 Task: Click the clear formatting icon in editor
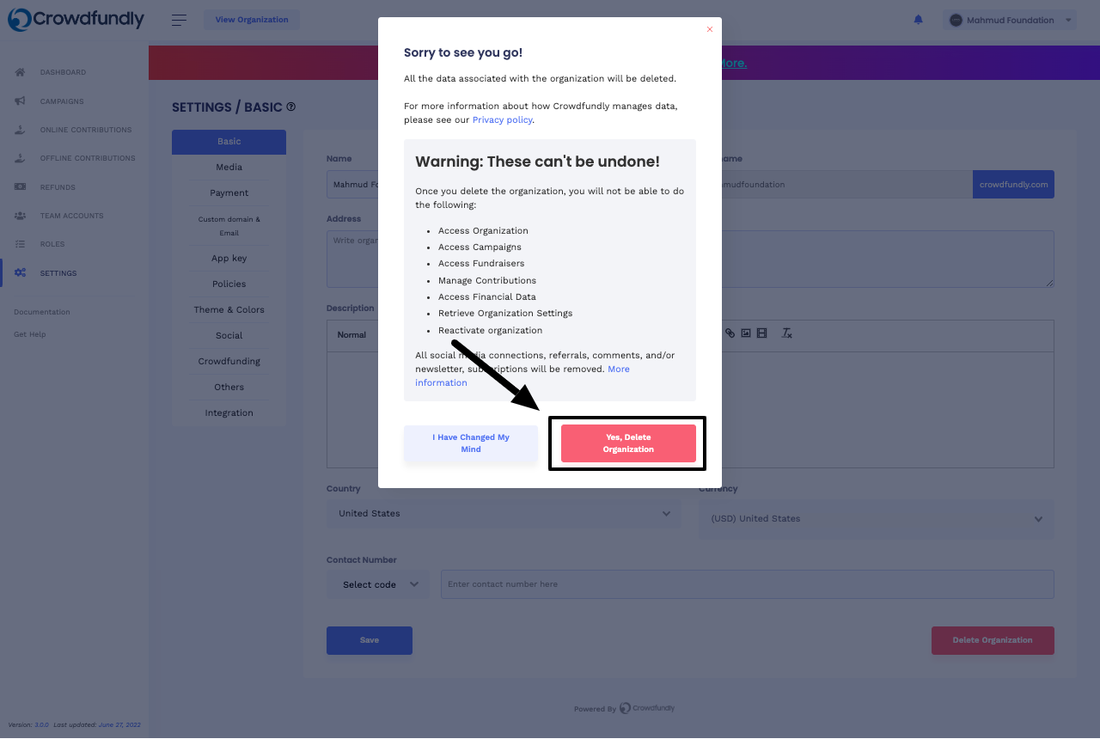[x=786, y=333]
